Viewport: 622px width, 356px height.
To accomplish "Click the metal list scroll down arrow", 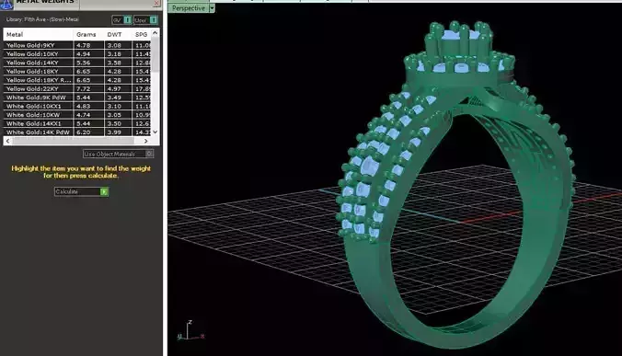I will (155, 132).
